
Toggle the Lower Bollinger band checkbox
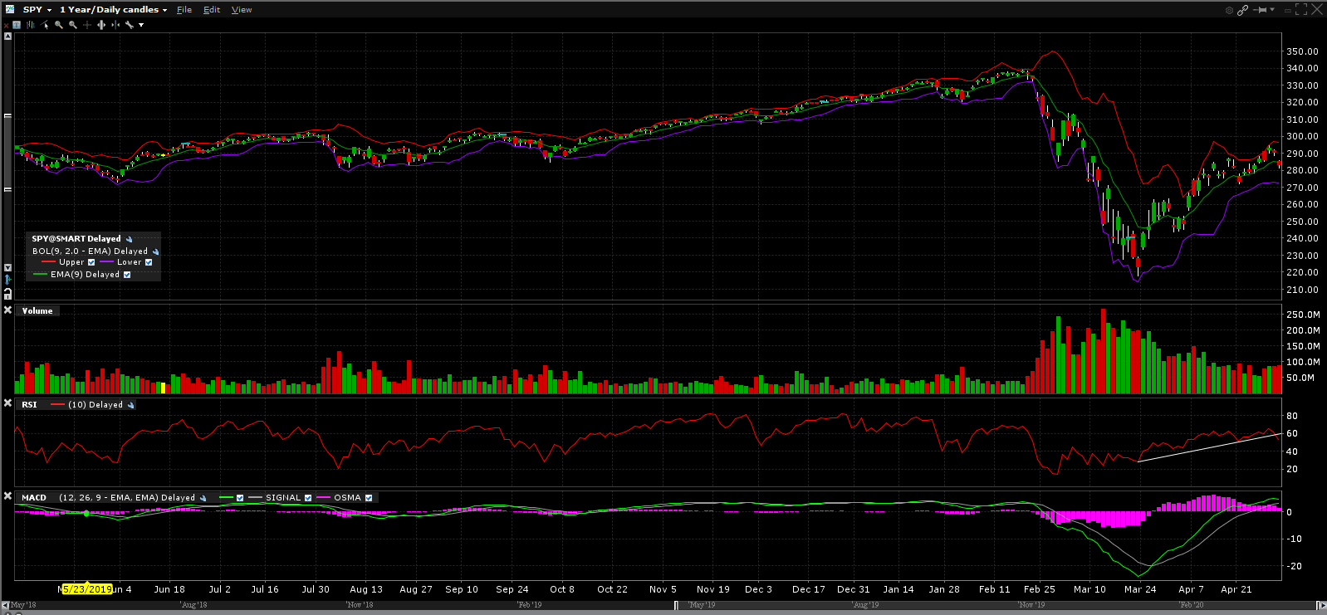point(149,262)
